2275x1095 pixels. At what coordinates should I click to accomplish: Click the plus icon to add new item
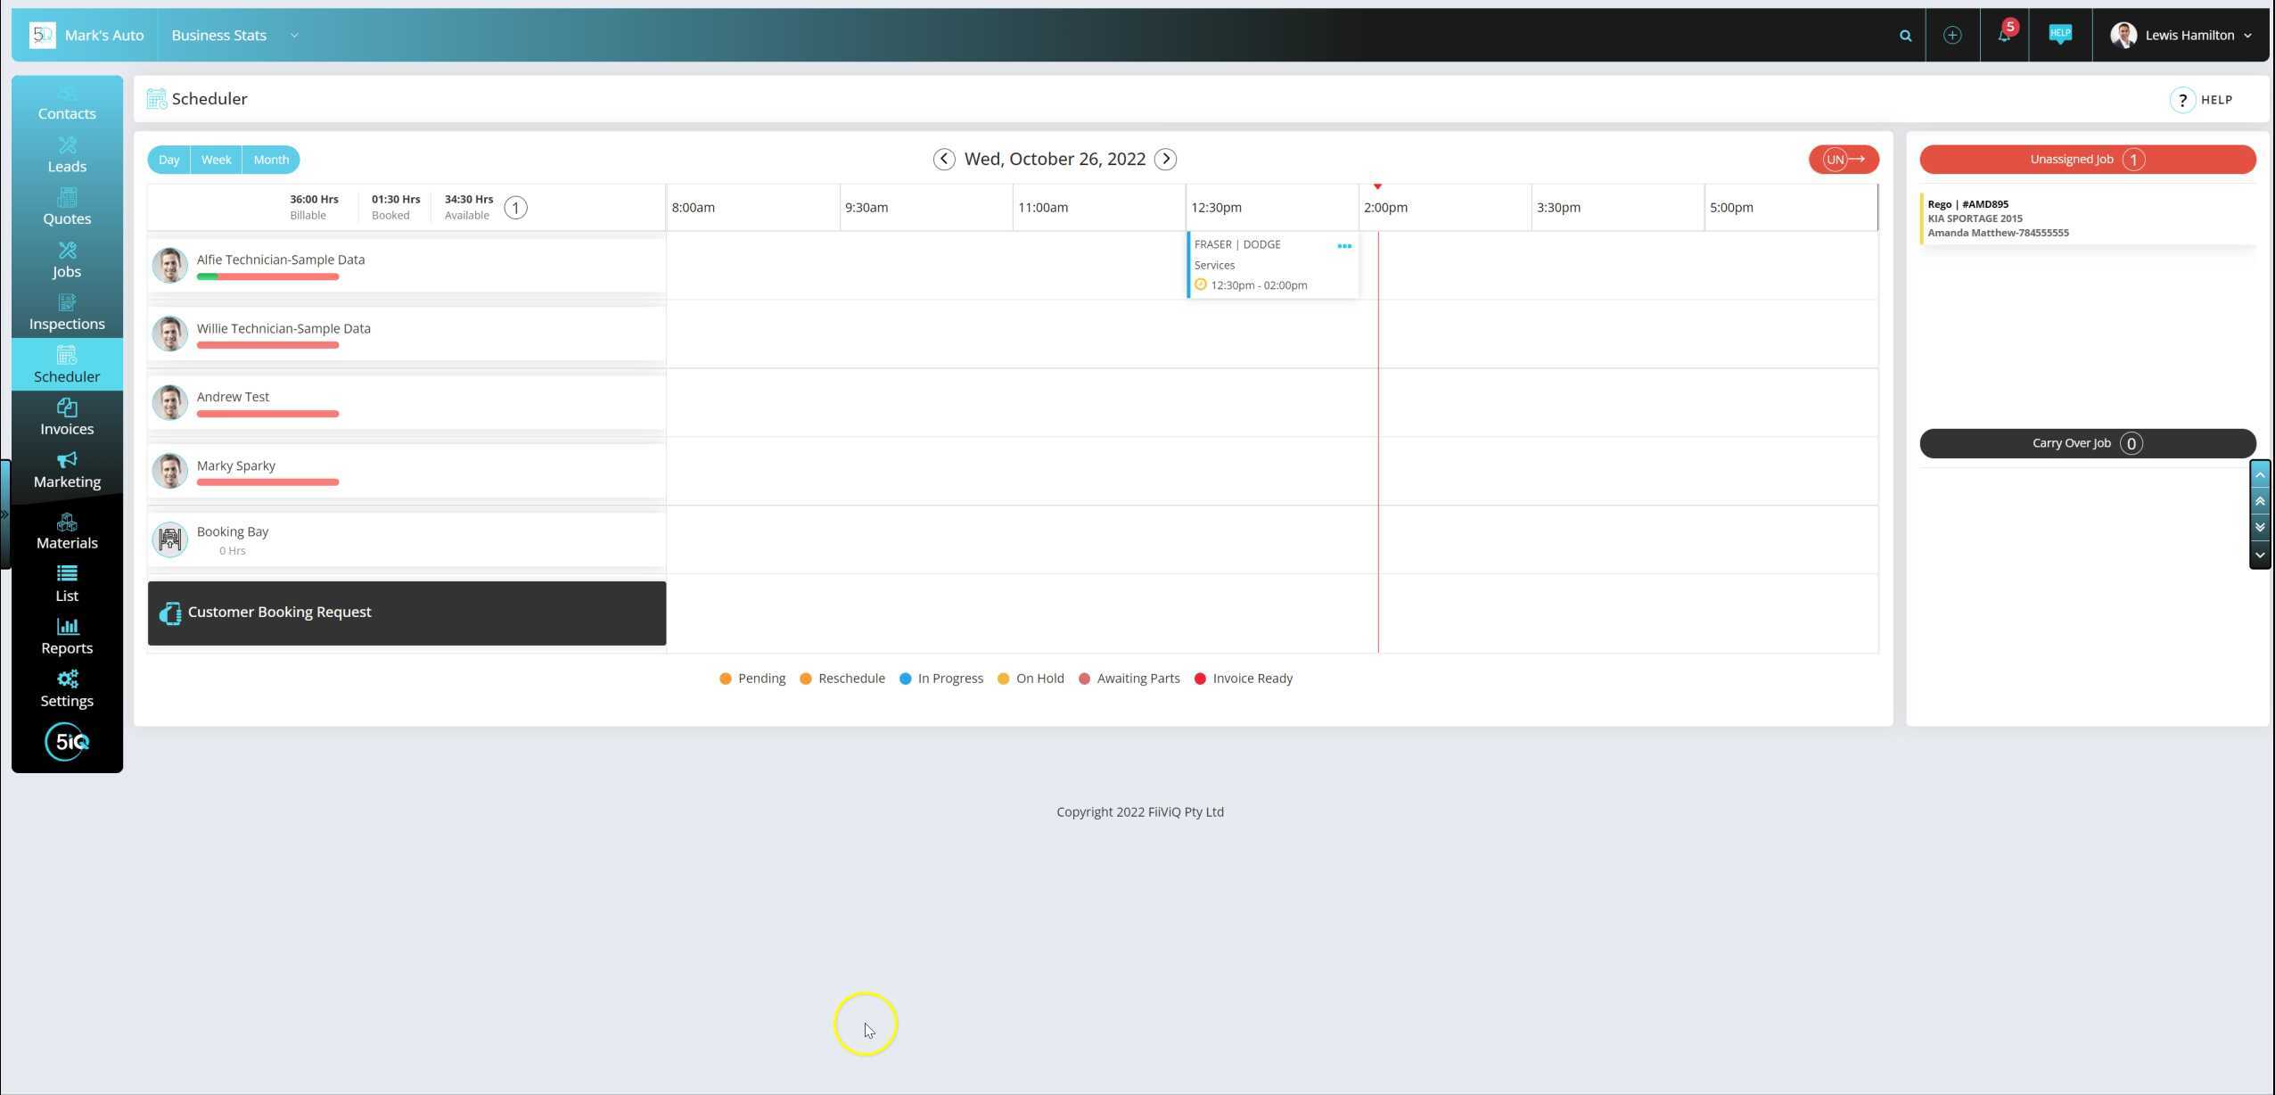tap(1952, 35)
